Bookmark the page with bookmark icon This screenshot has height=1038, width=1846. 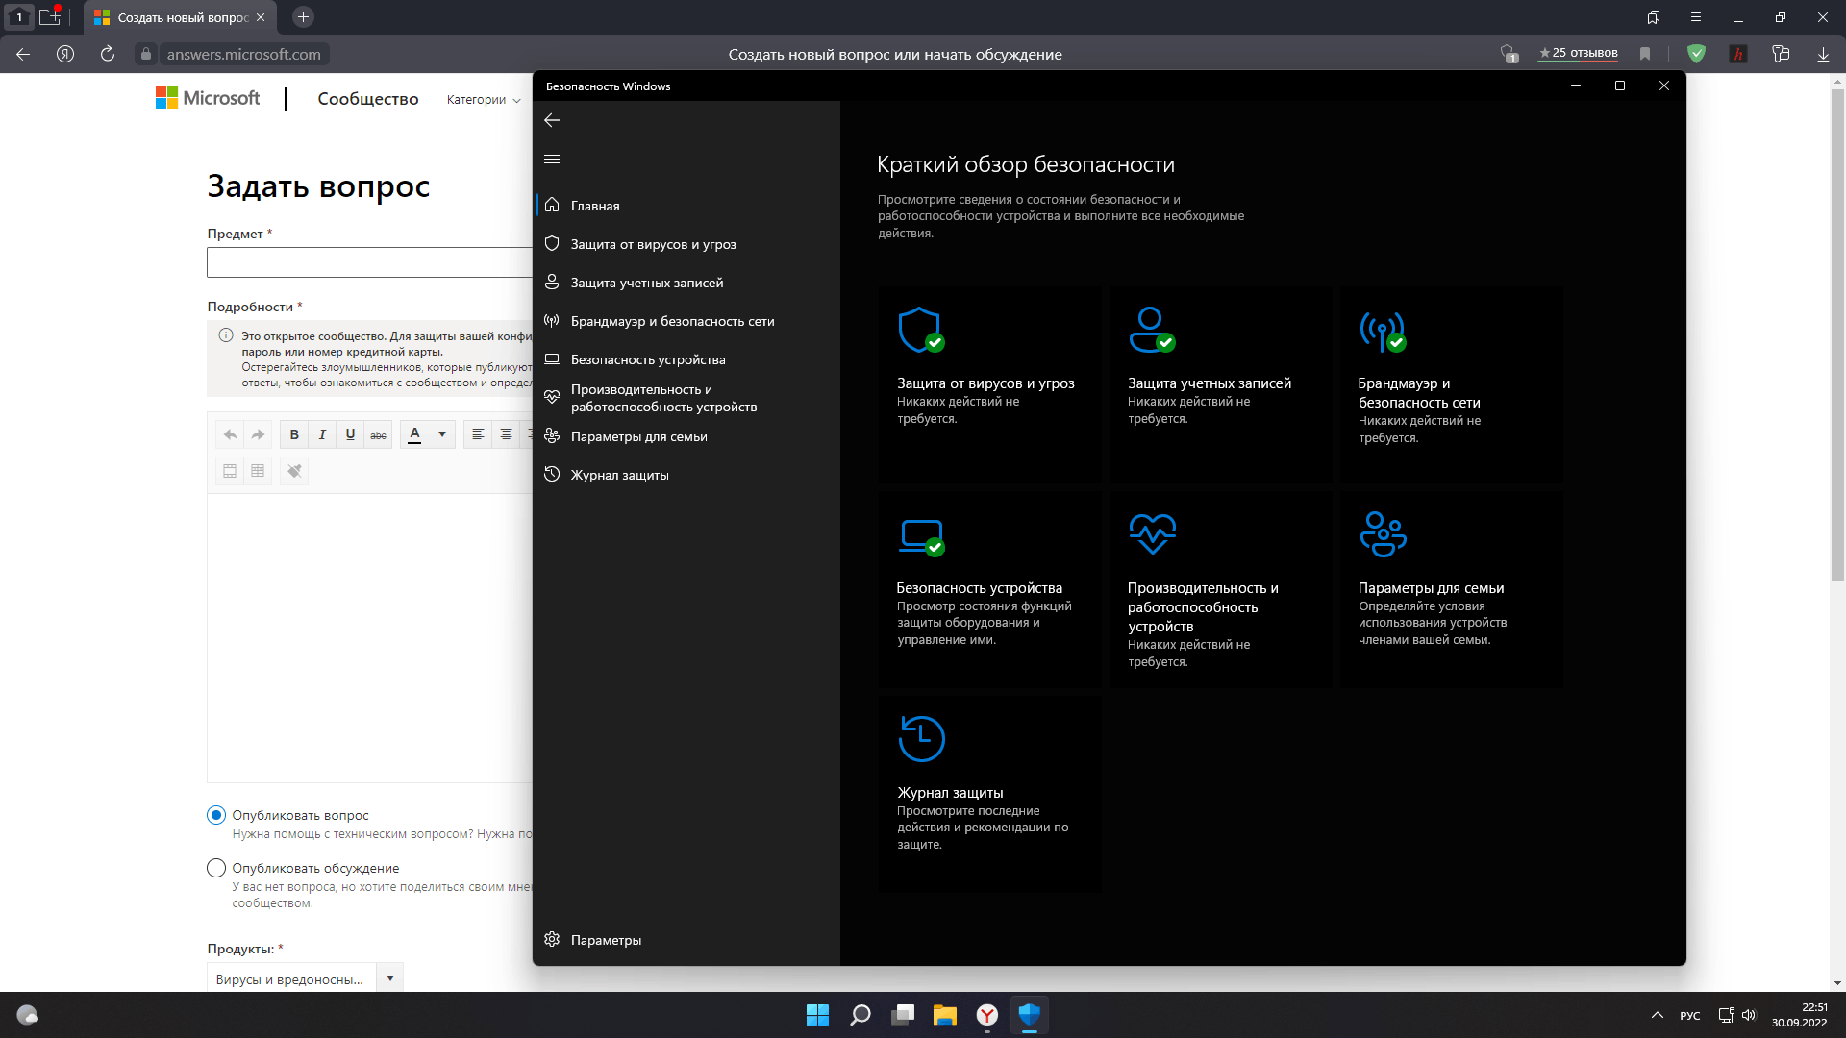pos(1645,54)
